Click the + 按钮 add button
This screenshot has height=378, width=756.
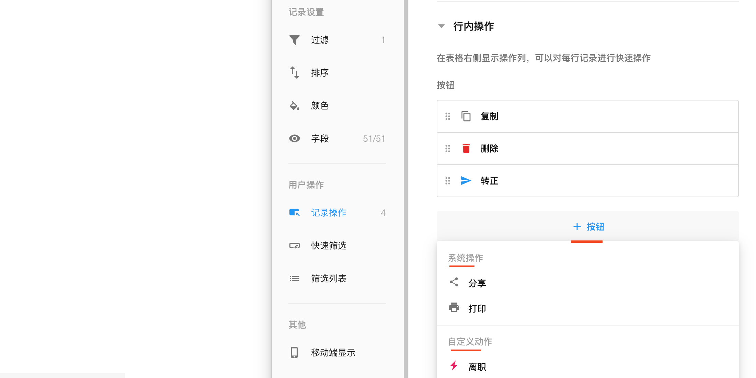[588, 227]
